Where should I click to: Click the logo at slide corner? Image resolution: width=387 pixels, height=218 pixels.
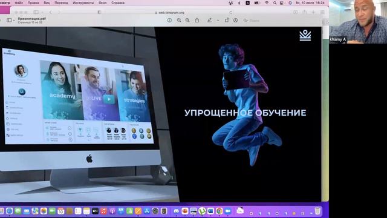[305, 35]
